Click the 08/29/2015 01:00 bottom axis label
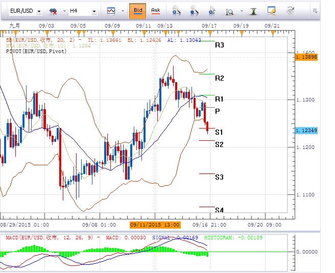This screenshot has width=335, height=273. coord(25,225)
